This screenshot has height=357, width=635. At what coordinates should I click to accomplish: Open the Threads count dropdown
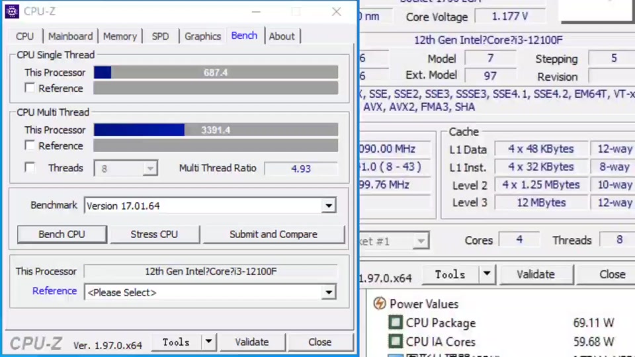tap(150, 169)
